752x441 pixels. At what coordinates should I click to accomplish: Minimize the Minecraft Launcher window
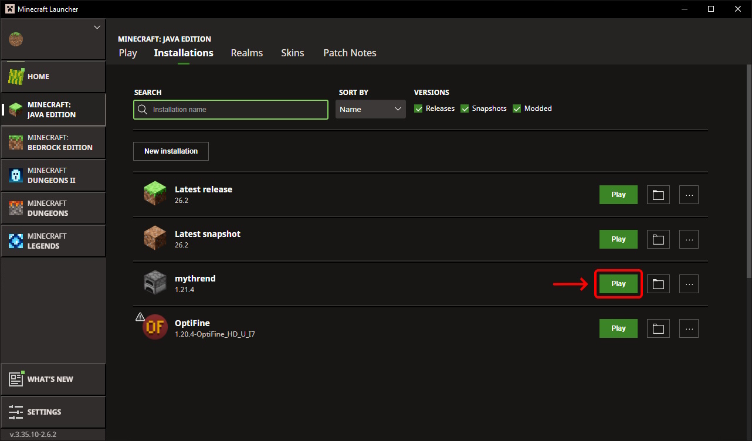coord(684,9)
